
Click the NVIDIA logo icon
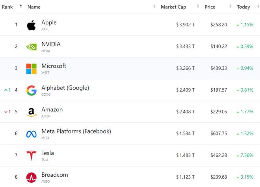tap(31, 47)
